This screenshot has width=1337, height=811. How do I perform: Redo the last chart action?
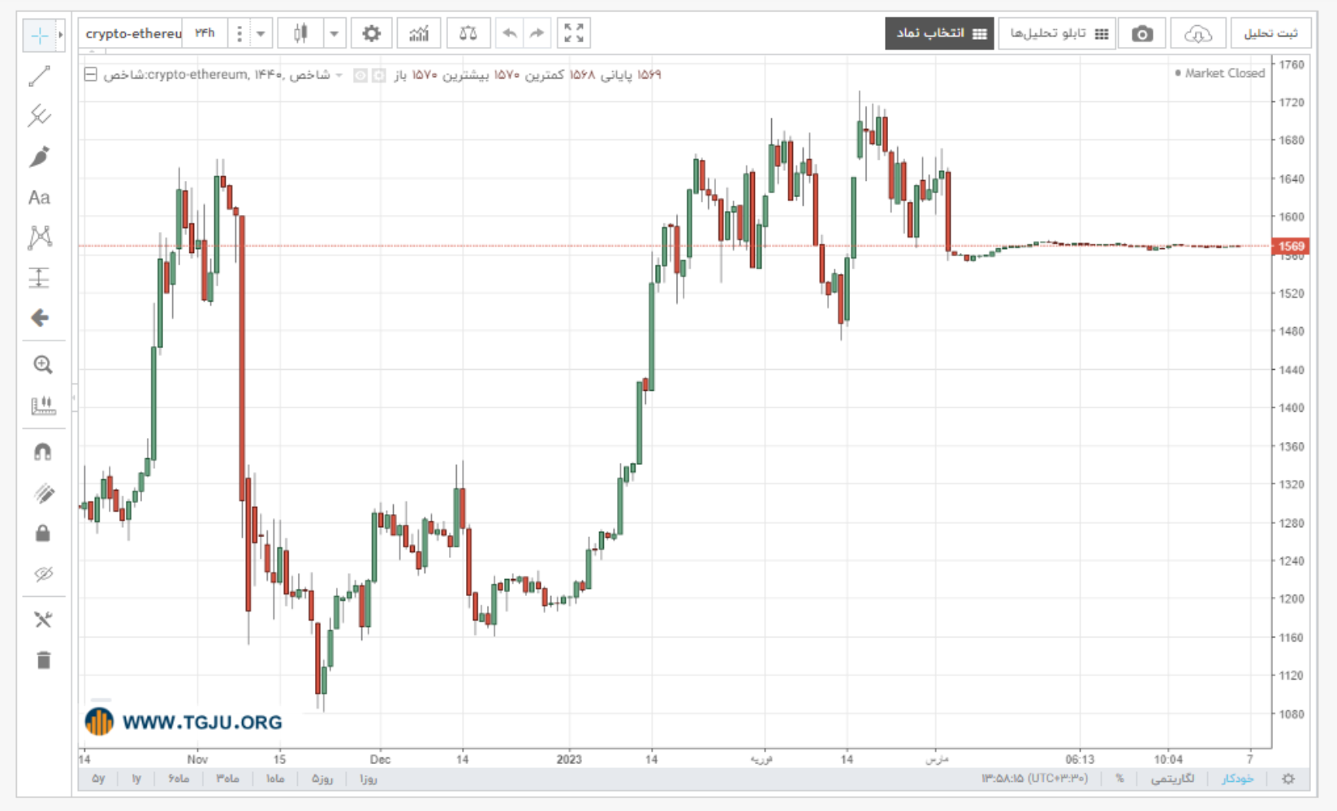[537, 33]
